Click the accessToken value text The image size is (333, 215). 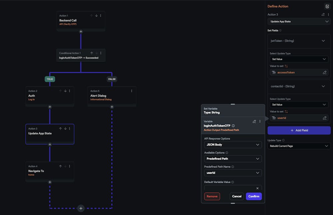click(286, 73)
